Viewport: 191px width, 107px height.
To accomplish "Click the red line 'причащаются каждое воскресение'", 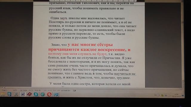I will click(87, 50).
